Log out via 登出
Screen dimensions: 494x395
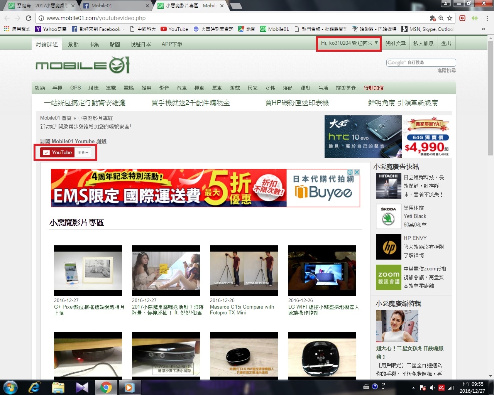tap(447, 43)
